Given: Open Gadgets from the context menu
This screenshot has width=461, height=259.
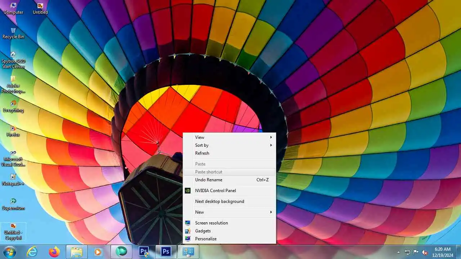Looking at the screenshot, I should tap(229, 231).
